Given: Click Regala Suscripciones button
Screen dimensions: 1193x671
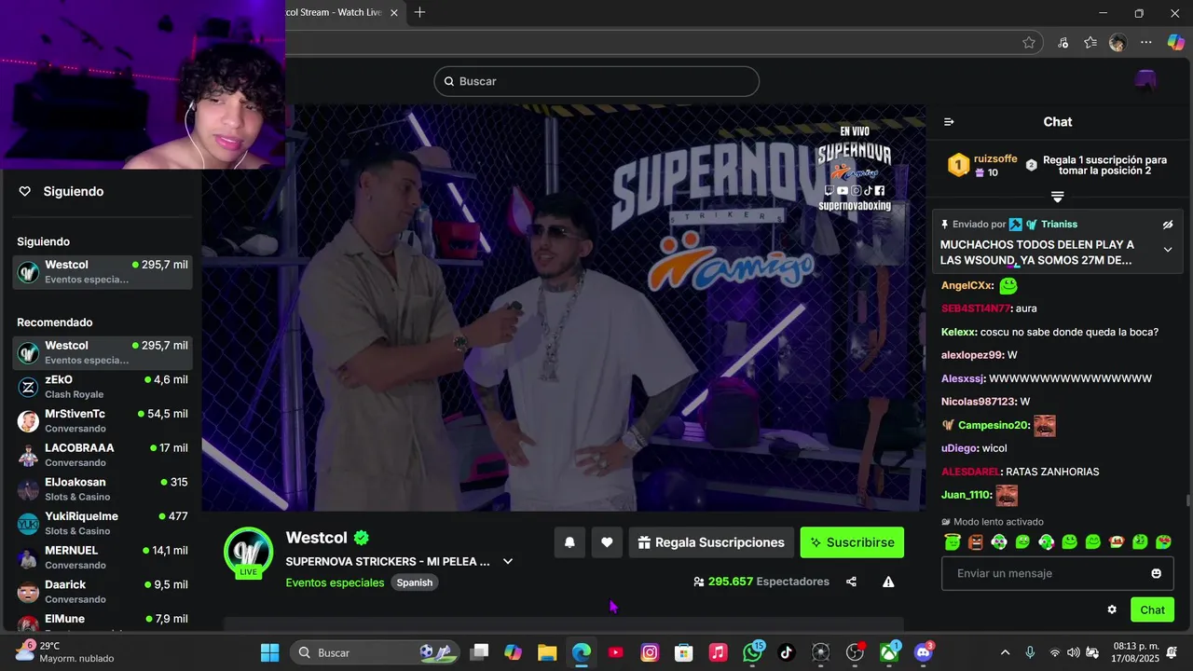Looking at the screenshot, I should click(x=711, y=542).
